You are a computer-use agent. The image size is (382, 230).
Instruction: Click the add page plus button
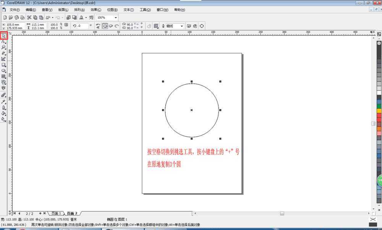[41, 213]
